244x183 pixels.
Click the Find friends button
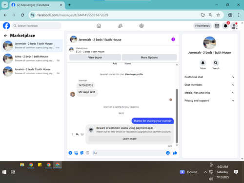point(203,26)
